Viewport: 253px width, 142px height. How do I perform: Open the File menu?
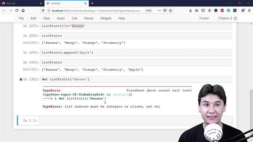(x=21, y=19)
